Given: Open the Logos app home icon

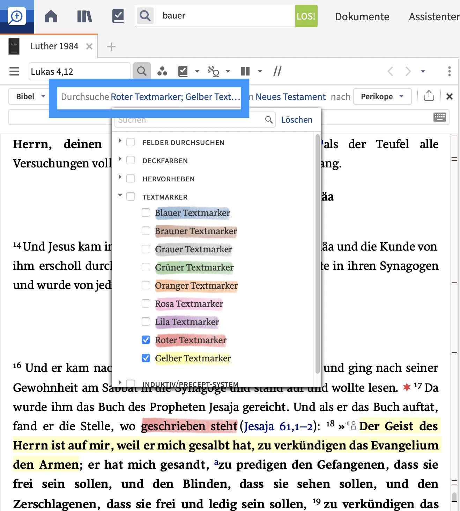Looking at the screenshot, I should click(x=17, y=16).
